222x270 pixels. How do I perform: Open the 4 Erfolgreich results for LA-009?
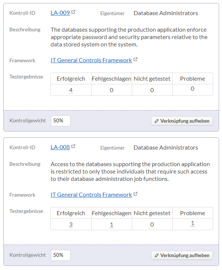click(x=71, y=90)
